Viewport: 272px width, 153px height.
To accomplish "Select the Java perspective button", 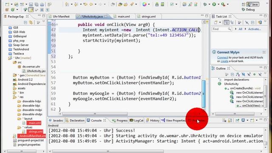I will [x=253, y=4].
